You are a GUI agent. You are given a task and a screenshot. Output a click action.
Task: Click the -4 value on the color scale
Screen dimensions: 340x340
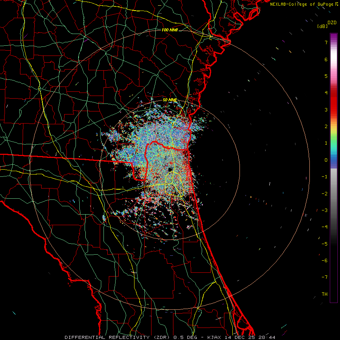tap(325, 227)
